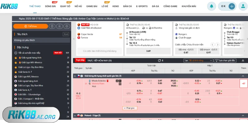Favorite the Czech league with star icon
This screenshot has width=248, height=124.
[75, 76]
